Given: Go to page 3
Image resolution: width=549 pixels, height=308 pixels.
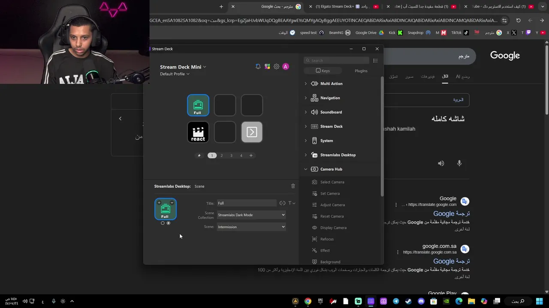Looking at the screenshot, I should point(231,156).
